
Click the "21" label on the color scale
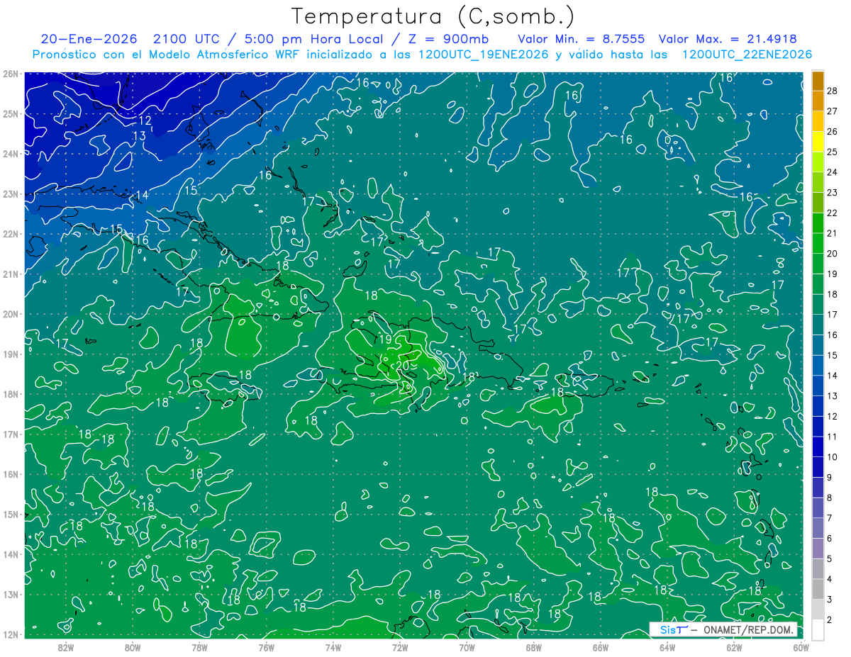832,233
